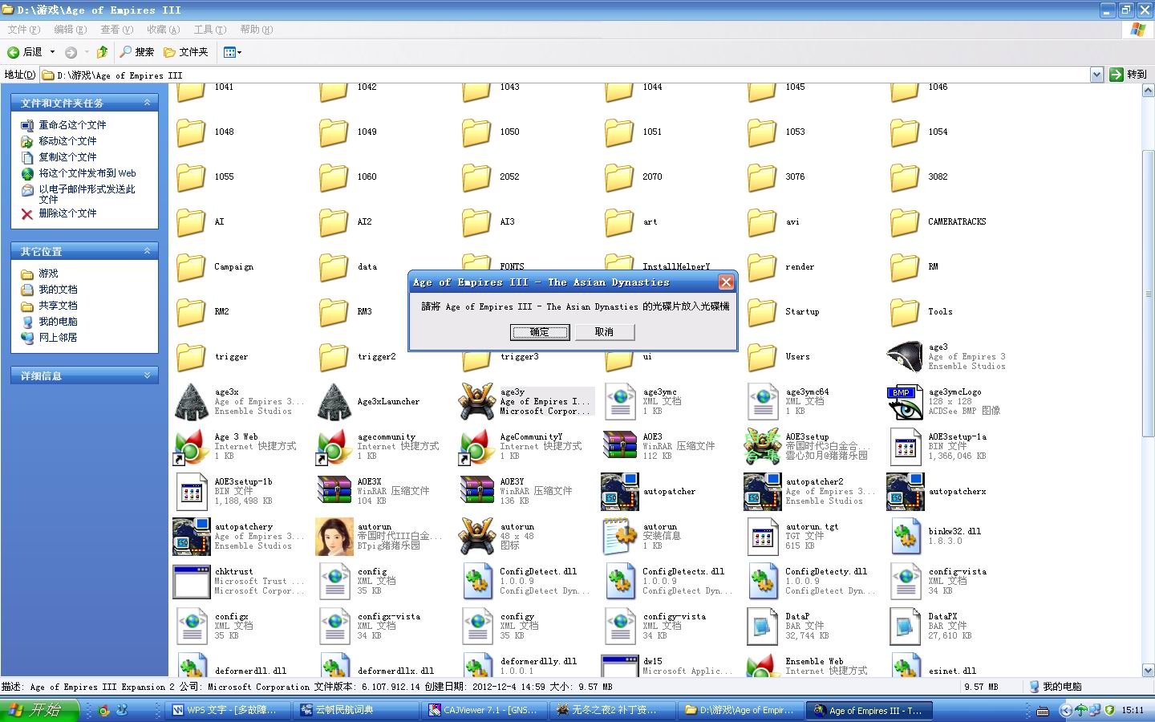The width and height of the screenshot is (1155, 722).
Task: Click the 搜索 search toolbar button
Action: (x=137, y=52)
